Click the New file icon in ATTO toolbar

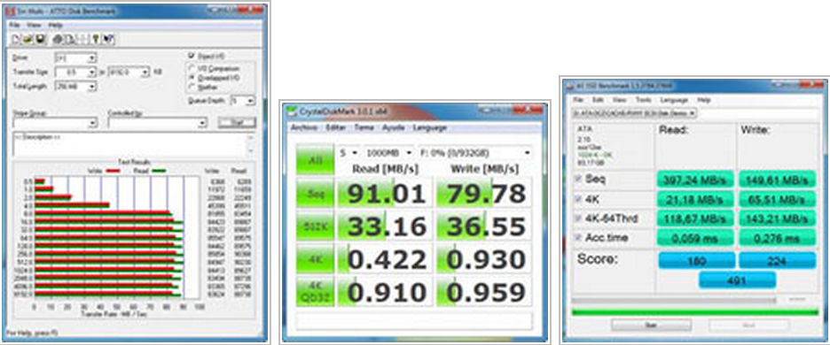[x=15, y=39]
